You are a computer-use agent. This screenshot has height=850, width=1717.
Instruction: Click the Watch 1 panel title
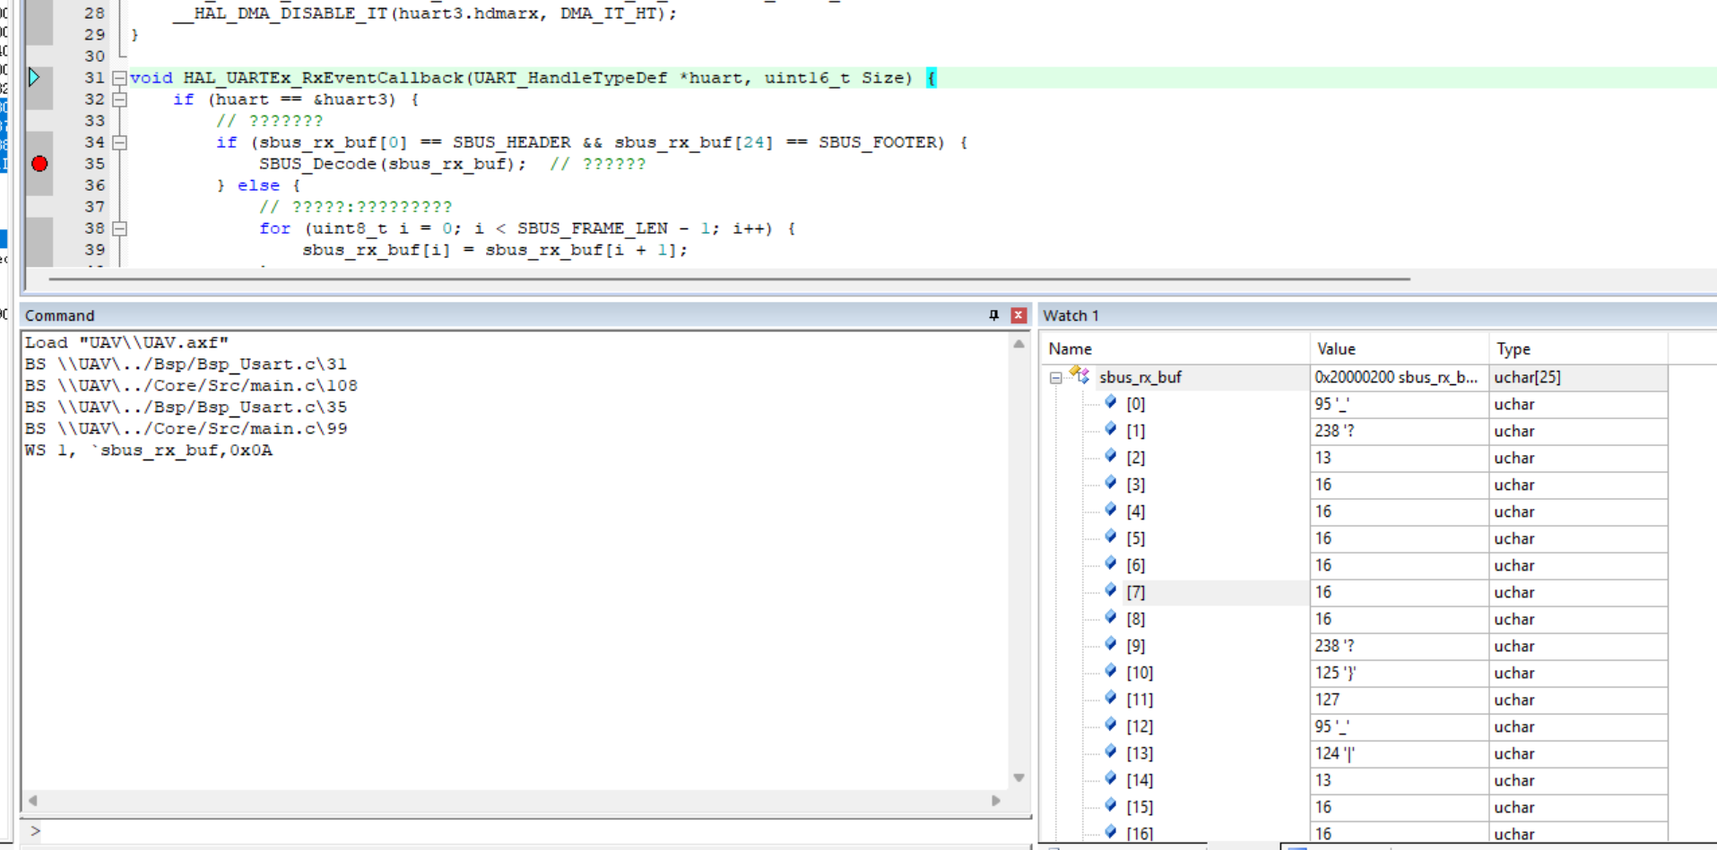[x=1071, y=315]
